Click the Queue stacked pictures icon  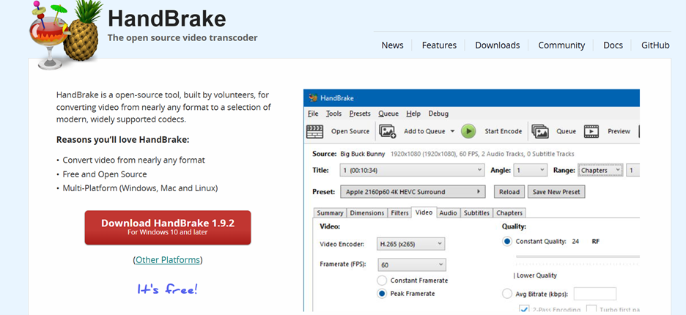(x=540, y=131)
